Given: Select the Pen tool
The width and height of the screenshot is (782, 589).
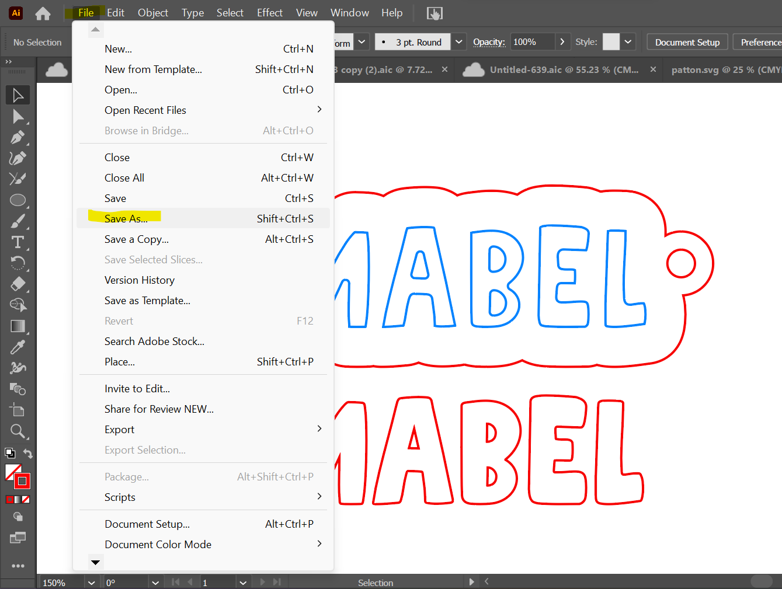Looking at the screenshot, I should point(18,138).
